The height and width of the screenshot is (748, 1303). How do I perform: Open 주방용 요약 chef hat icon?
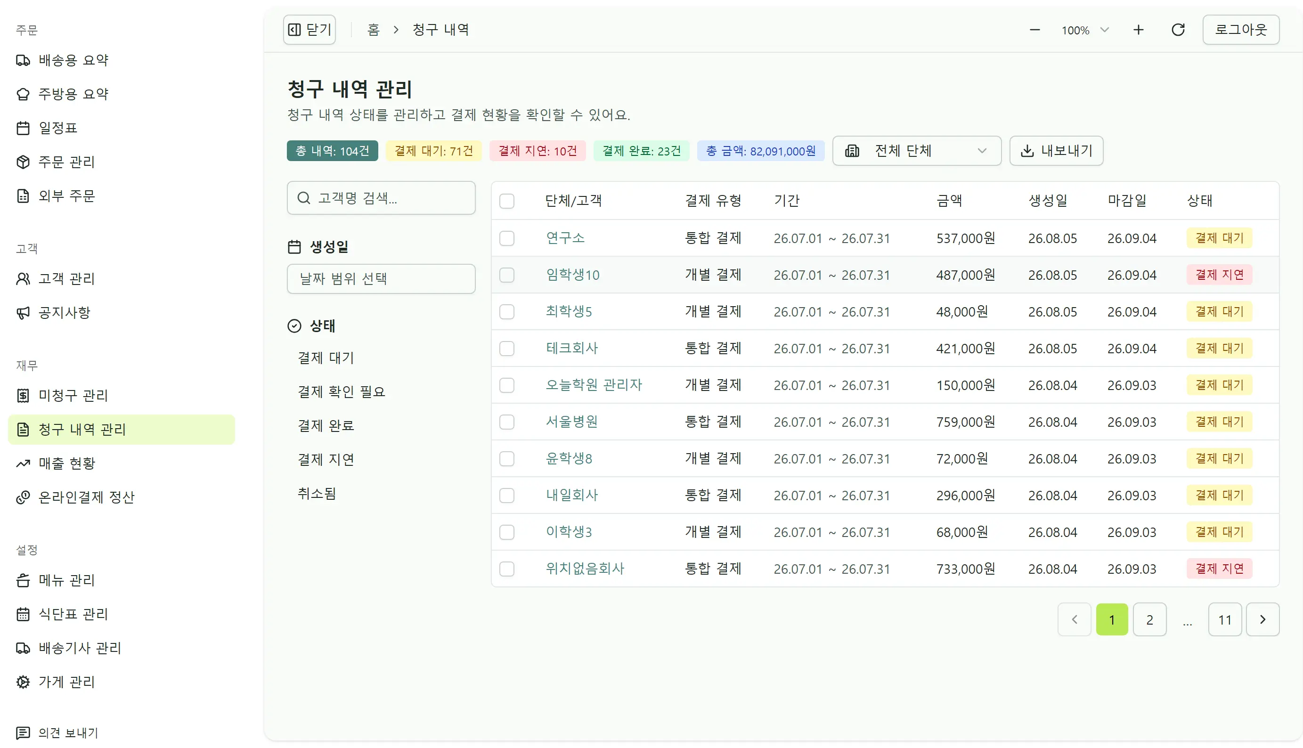pyautogui.click(x=23, y=94)
